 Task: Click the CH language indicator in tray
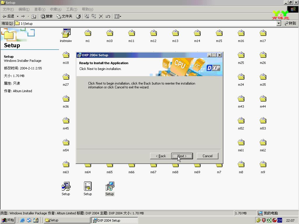point(279,220)
